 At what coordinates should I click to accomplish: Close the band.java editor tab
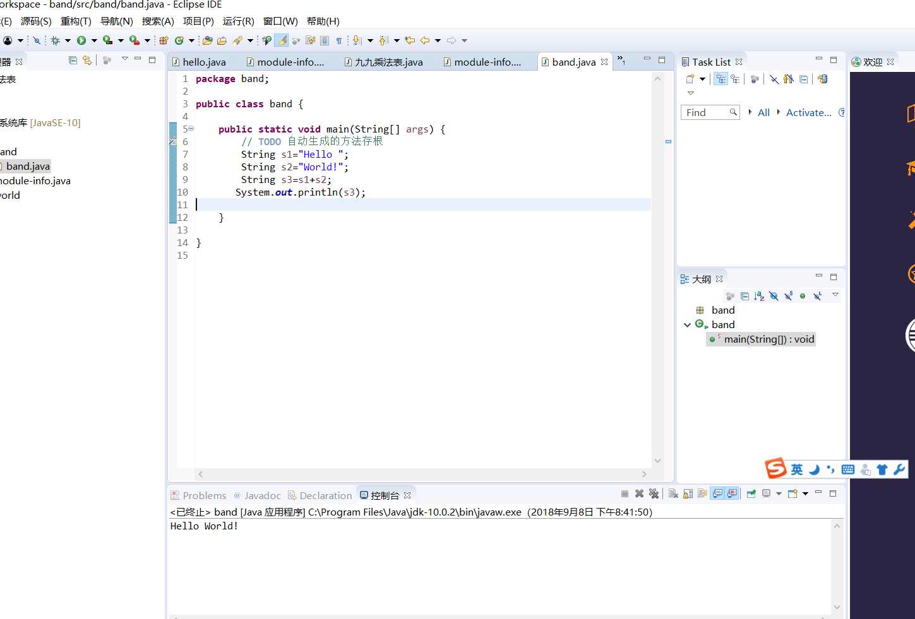(604, 62)
